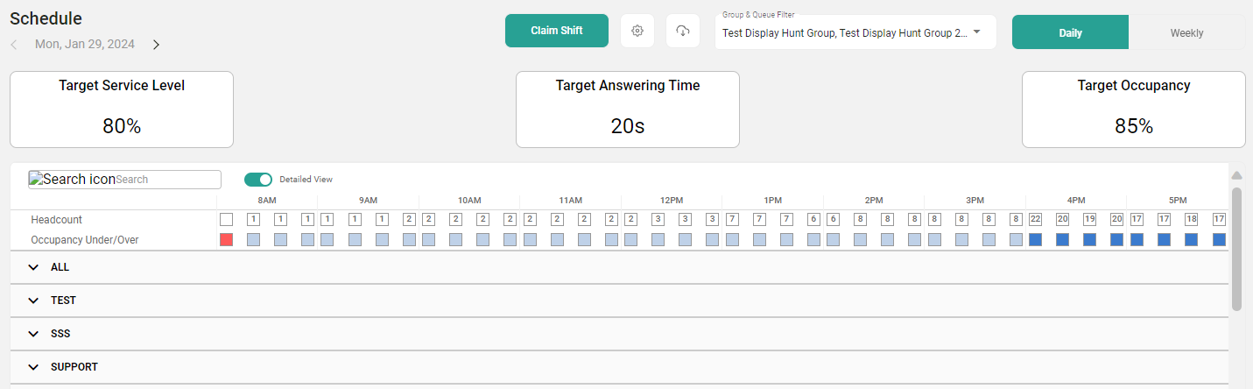1253x389 pixels.
Task: Click the schedule search input field
Action: coord(166,180)
